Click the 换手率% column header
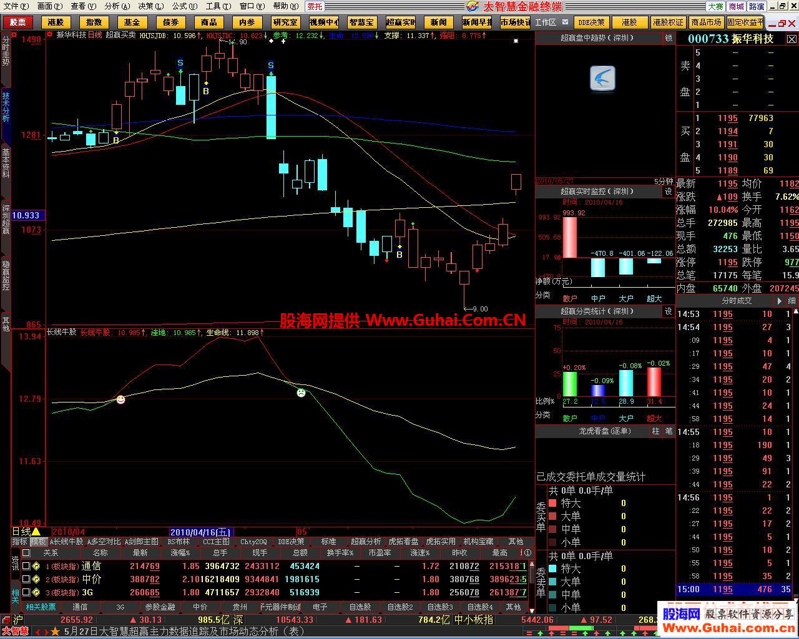799x639 pixels. coord(340,553)
